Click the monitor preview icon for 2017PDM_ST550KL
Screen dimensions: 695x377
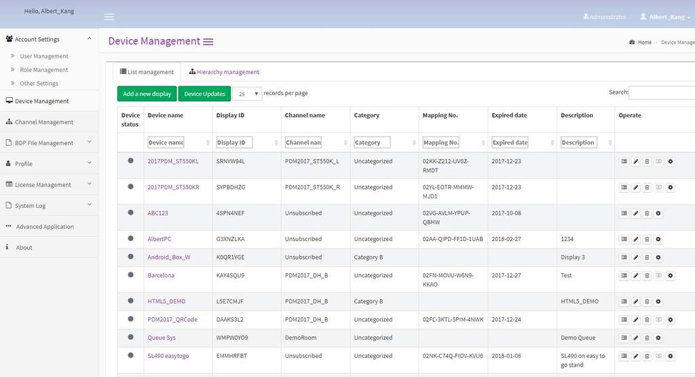[658, 162]
